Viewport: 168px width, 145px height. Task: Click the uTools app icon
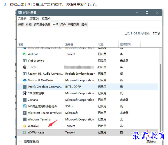pyautogui.click(x=25, y=67)
